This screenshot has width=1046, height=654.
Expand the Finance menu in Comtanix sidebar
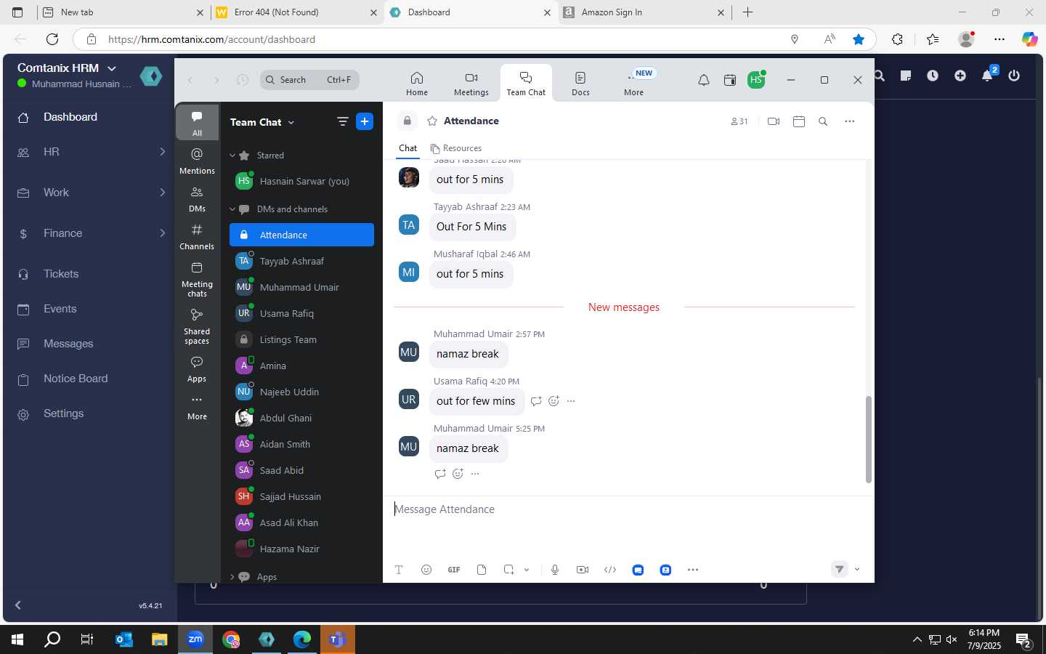[x=92, y=233]
